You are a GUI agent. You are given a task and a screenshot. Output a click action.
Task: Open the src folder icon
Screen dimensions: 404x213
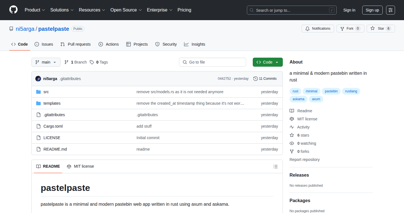click(x=38, y=92)
